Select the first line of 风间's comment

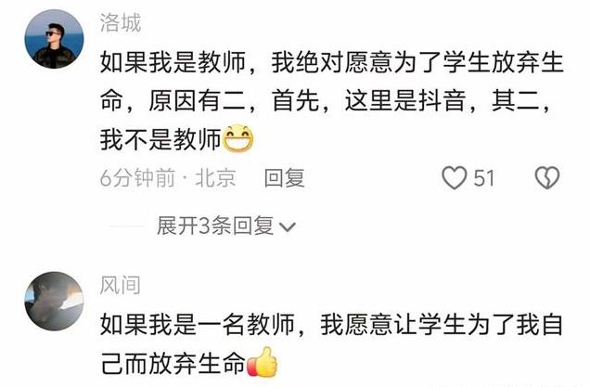click(x=332, y=325)
